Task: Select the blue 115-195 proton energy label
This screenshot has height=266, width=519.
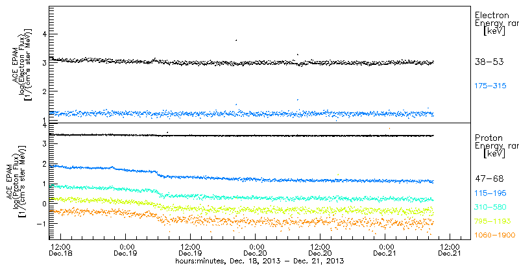Action: tap(490, 193)
